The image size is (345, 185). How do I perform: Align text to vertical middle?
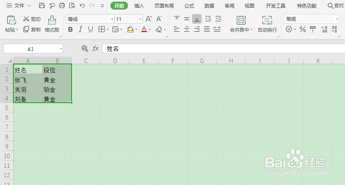pos(187,19)
